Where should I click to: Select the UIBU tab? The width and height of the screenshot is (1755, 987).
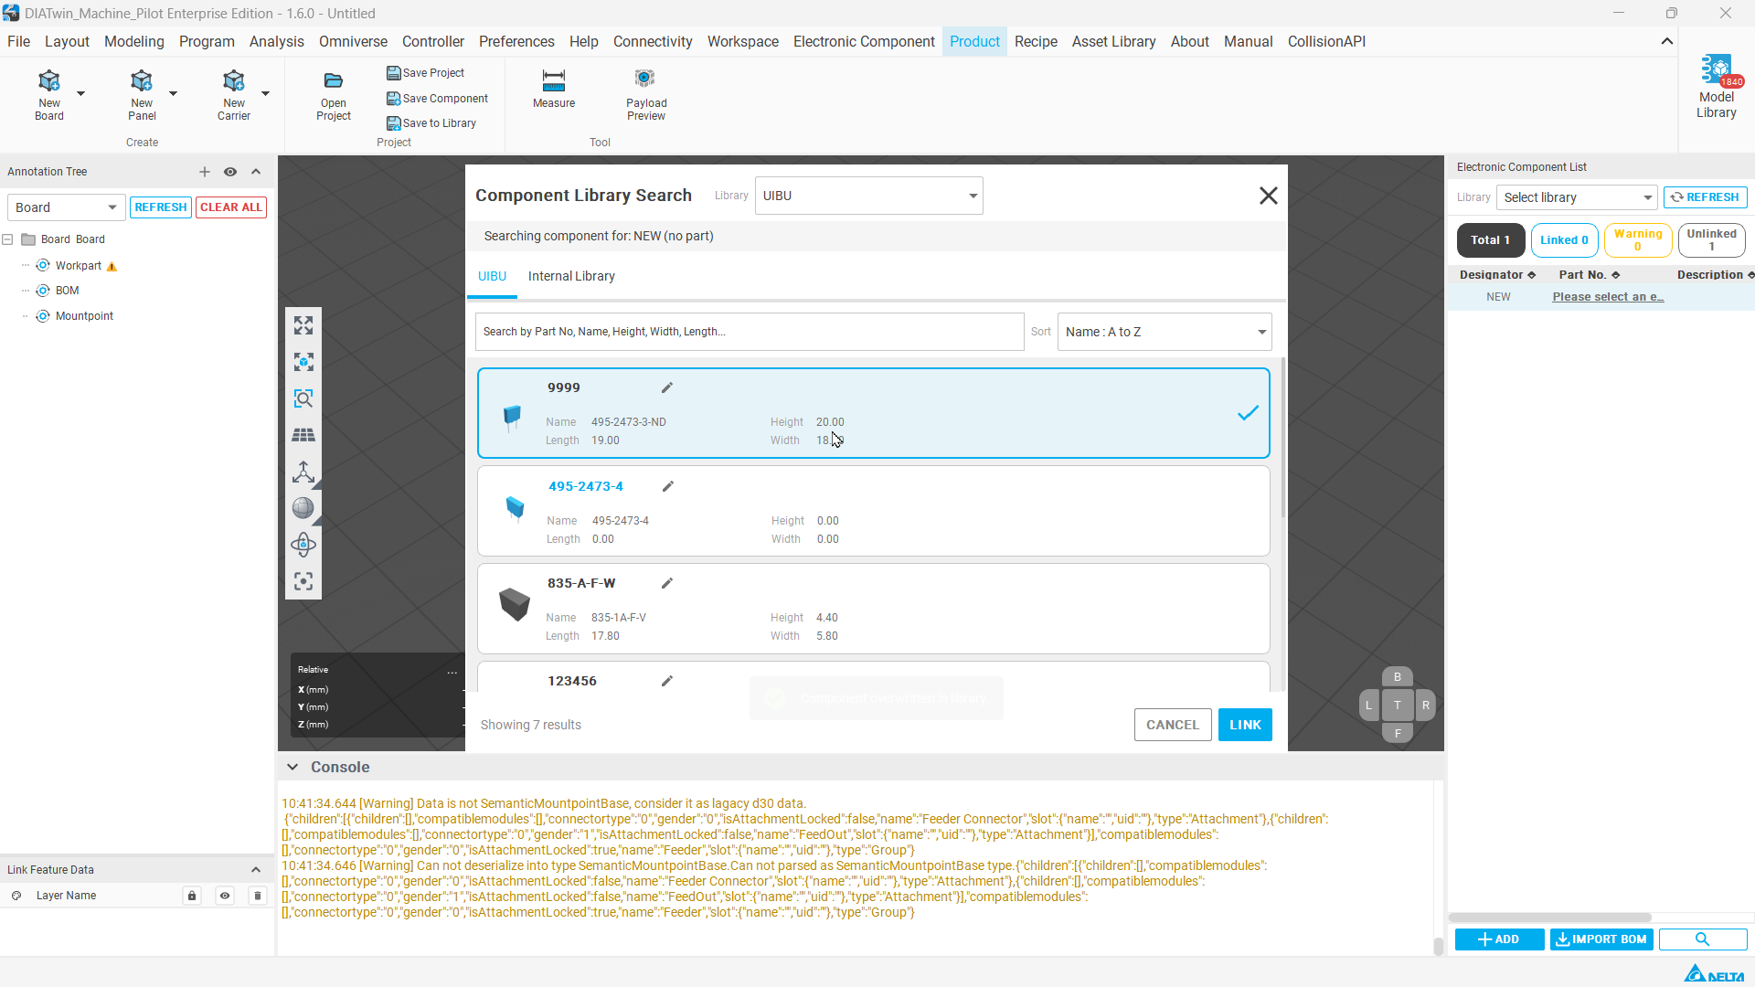pos(492,276)
